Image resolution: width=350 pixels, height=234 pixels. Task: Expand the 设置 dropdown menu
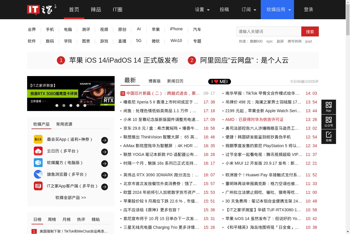pos(202,10)
